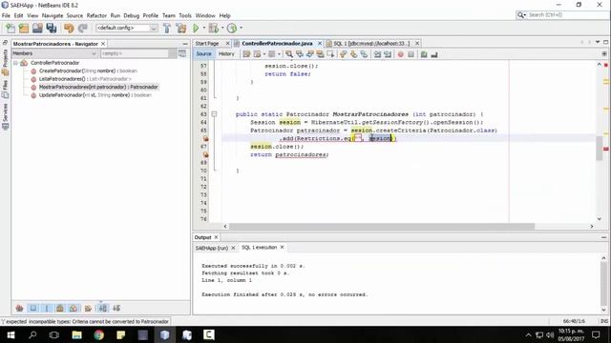Open the Files side panel
The height and width of the screenshot is (343, 611).
pos(5,89)
